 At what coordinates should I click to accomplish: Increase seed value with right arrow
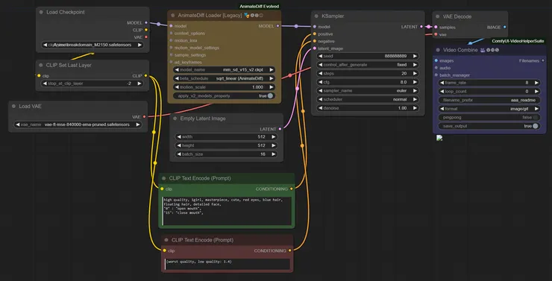tap(415, 56)
